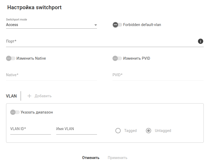Focus the Порт input field
Image resolution: width=209 pixels, height=164 pixels.
[100, 42]
